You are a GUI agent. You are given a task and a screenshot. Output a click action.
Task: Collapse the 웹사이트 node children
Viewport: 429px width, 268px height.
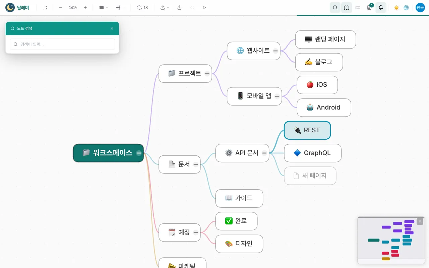(x=275, y=51)
